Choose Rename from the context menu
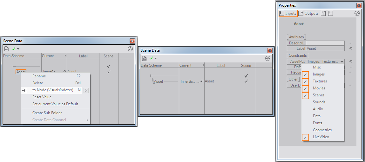365x162 pixels. click(39, 76)
